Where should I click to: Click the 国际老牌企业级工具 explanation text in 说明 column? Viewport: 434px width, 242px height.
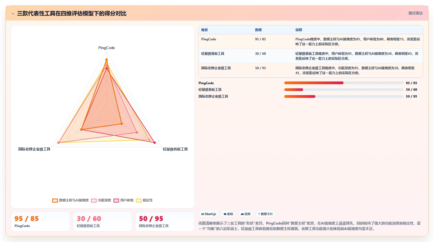tap(355, 71)
